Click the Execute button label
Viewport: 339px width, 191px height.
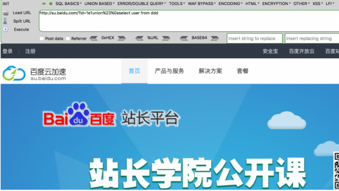tap(21, 29)
